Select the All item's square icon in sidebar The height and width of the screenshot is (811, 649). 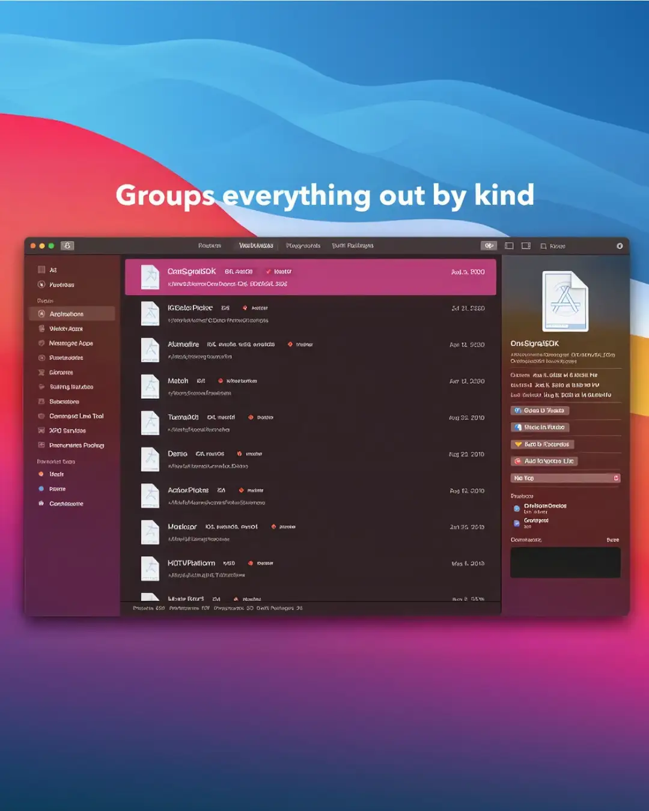(x=41, y=270)
